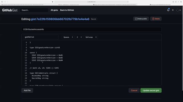Click the line 'type S3SignatureVersion uint8'

(x=45, y=48)
